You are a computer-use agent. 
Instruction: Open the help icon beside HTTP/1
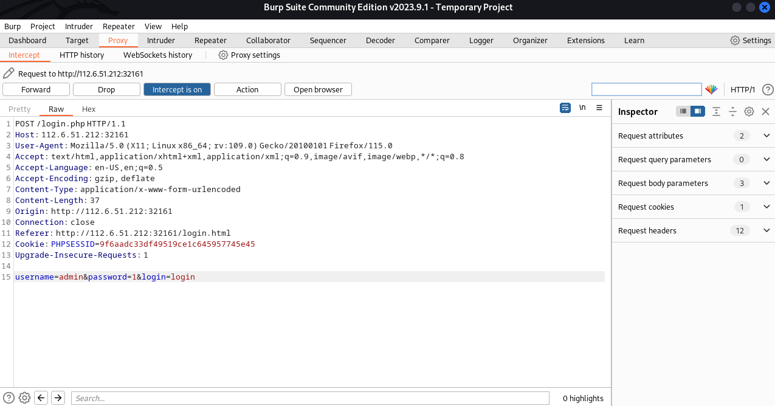click(768, 89)
